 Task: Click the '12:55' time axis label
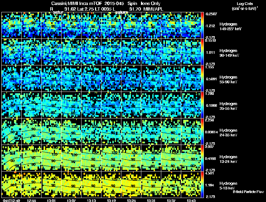pos(31,201)
